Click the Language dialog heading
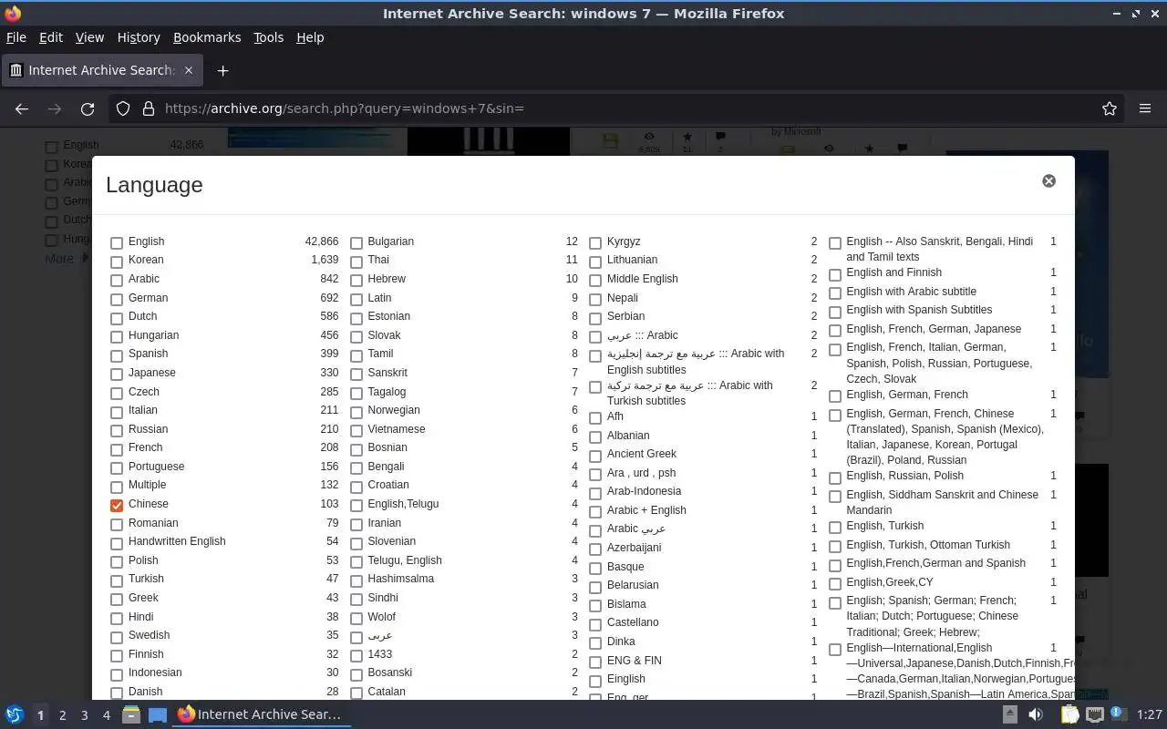The height and width of the screenshot is (729, 1167). coord(154,185)
